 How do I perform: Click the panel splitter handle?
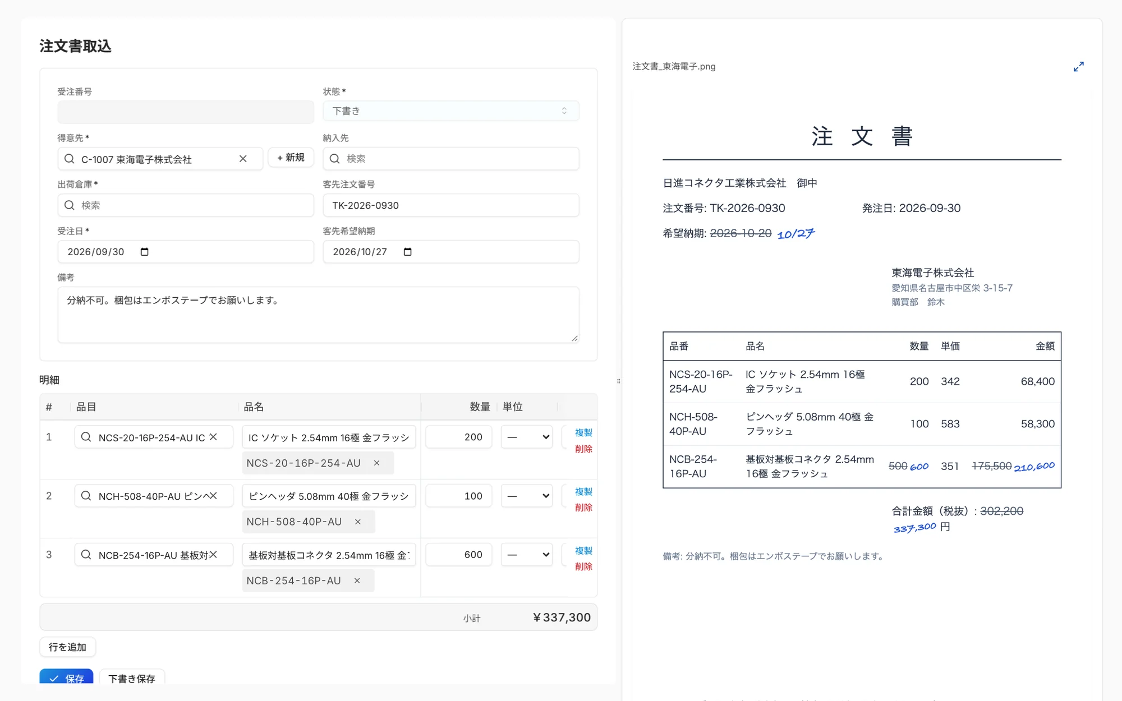[618, 381]
